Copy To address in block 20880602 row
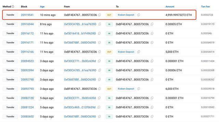Screen dimensions: 219x123 click(152, 117)
